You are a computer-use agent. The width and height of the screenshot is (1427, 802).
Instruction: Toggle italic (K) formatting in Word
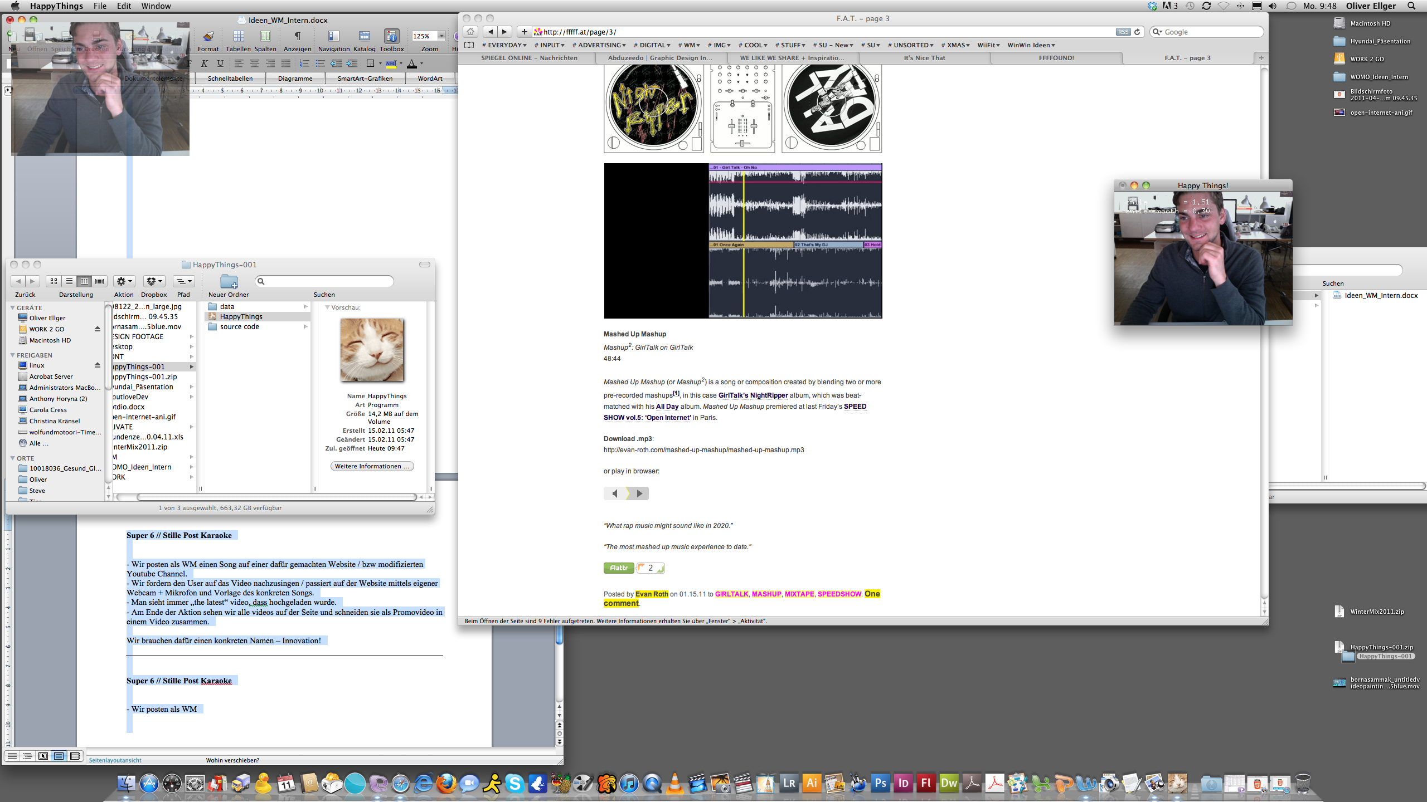205,63
